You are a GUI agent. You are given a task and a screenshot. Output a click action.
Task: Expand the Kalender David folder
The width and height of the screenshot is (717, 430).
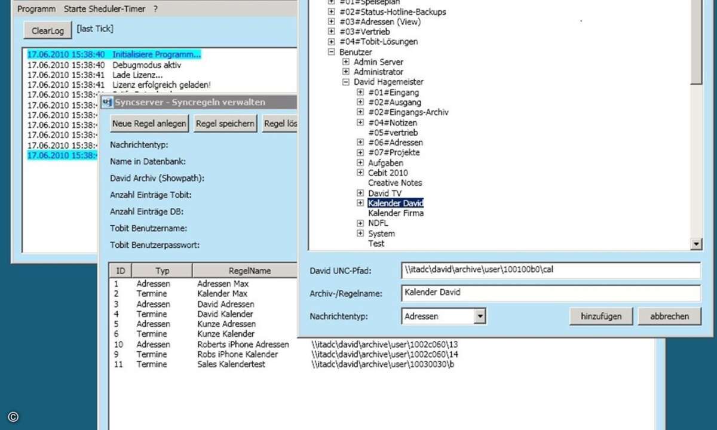point(360,203)
